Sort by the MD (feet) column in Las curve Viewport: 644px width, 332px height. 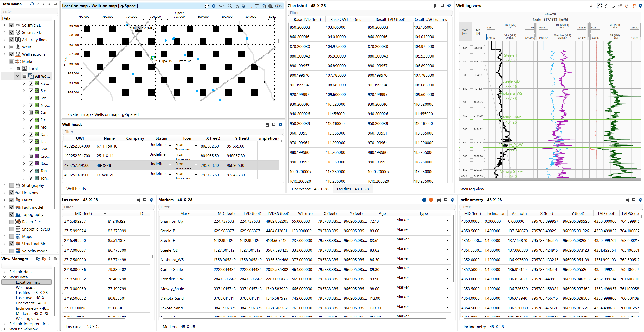click(x=85, y=213)
